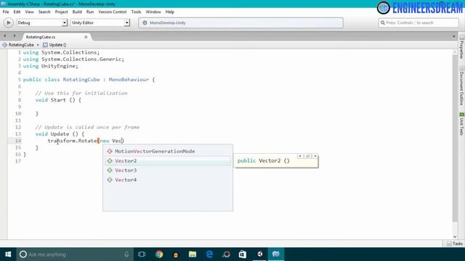Show next overload in the tooltip
The height and width of the screenshot is (261, 465).
[315, 156]
